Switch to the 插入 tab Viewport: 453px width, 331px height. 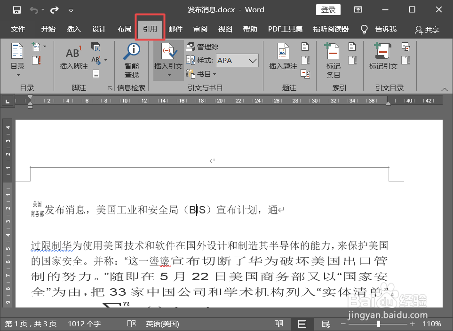coord(74,29)
